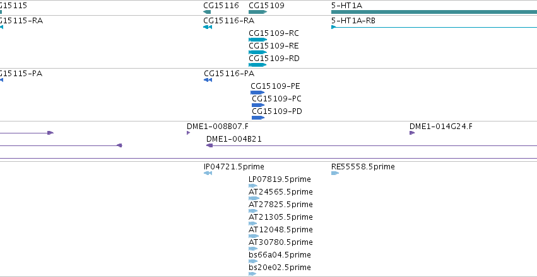Click the CG15109-RE label text
The image size is (537, 277).
click(x=274, y=46)
